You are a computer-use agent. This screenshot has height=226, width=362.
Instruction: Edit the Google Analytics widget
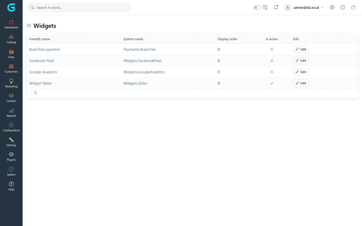(x=301, y=72)
